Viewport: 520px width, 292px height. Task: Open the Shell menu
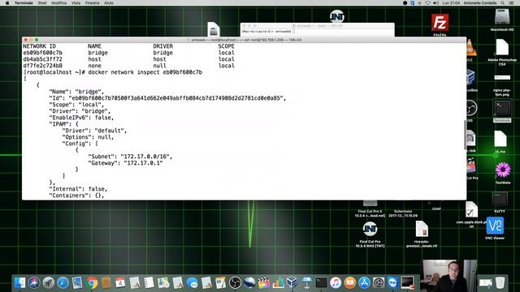42,3
